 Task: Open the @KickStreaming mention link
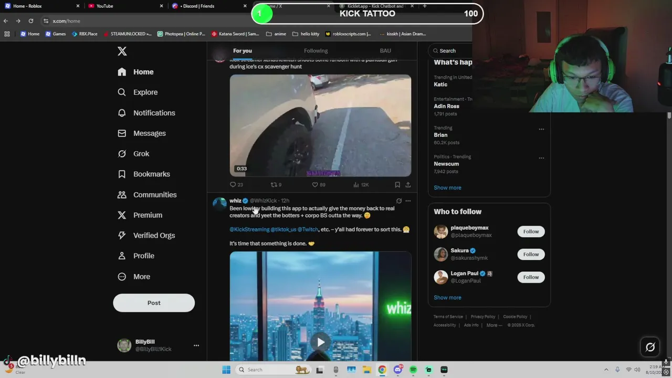click(249, 229)
